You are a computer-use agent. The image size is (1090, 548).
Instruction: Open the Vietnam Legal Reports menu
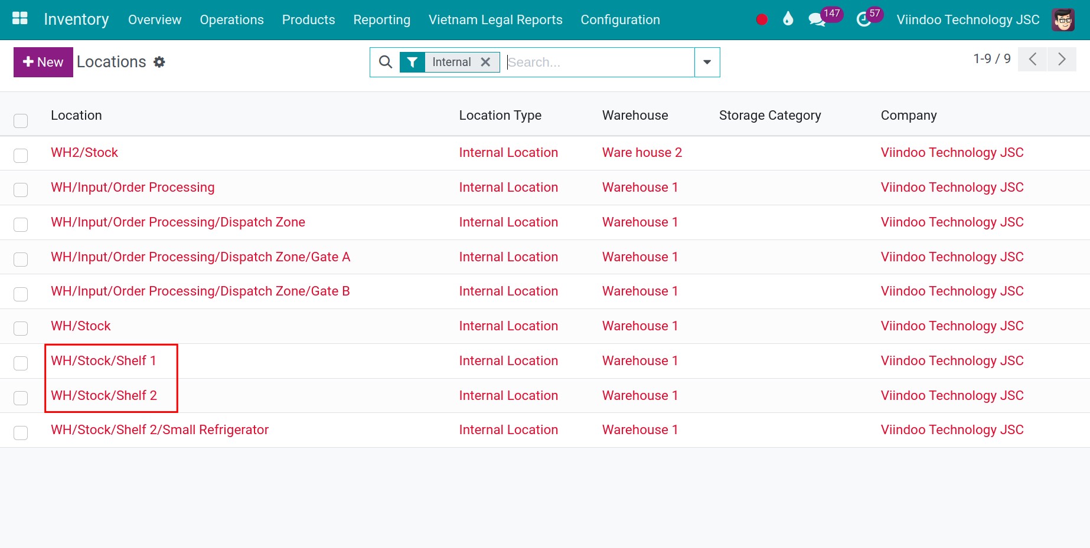click(495, 19)
